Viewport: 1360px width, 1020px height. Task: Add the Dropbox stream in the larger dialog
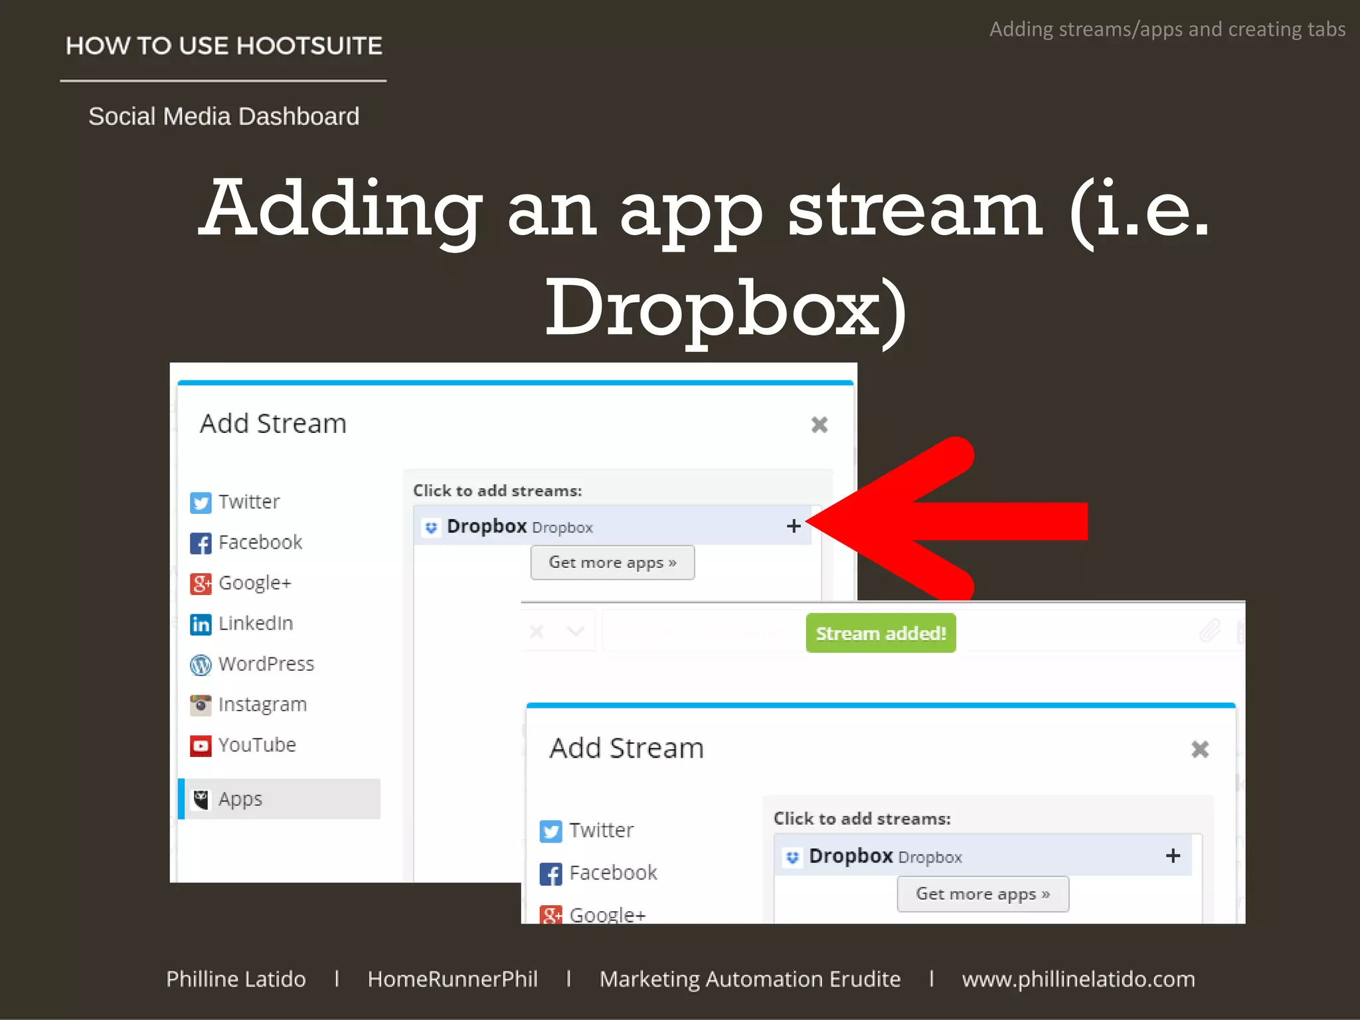(x=612, y=526)
